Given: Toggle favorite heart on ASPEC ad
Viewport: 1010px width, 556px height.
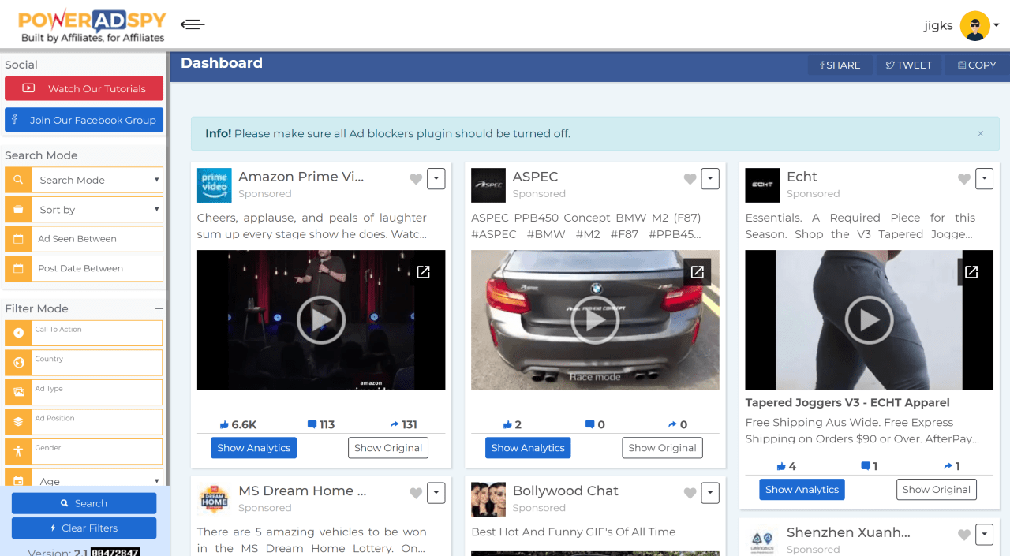Looking at the screenshot, I should pyautogui.click(x=690, y=180).
